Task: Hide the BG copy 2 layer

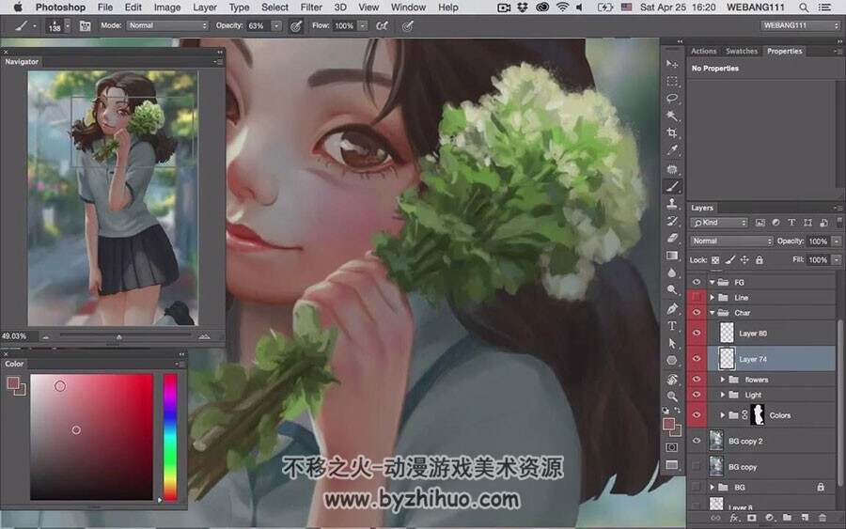Action: (697, 441)
